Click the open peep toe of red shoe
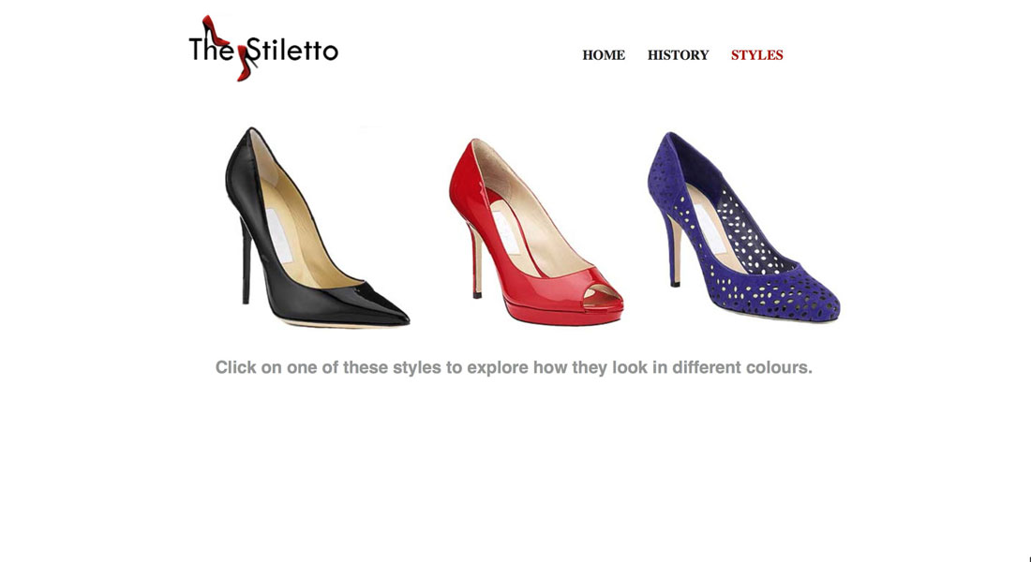Viewport: 1031px width, 562px height. (603, 296)
